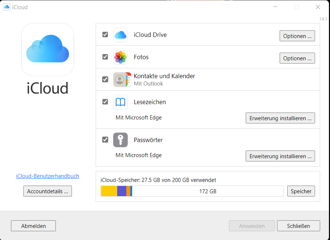Open Optionen for iCloud Drive

(x=297, y=36)
